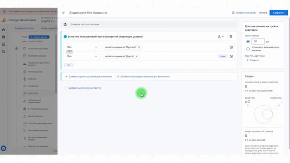Click the warning icon in the top notification bar

point(5,11)
